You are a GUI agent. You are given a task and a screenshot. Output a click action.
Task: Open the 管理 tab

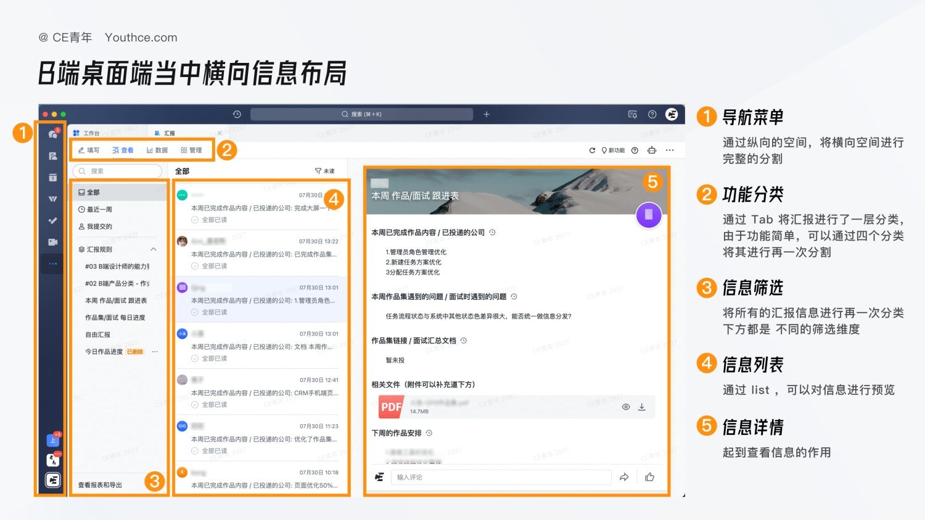pyautogui.click(x=191, y=150)
